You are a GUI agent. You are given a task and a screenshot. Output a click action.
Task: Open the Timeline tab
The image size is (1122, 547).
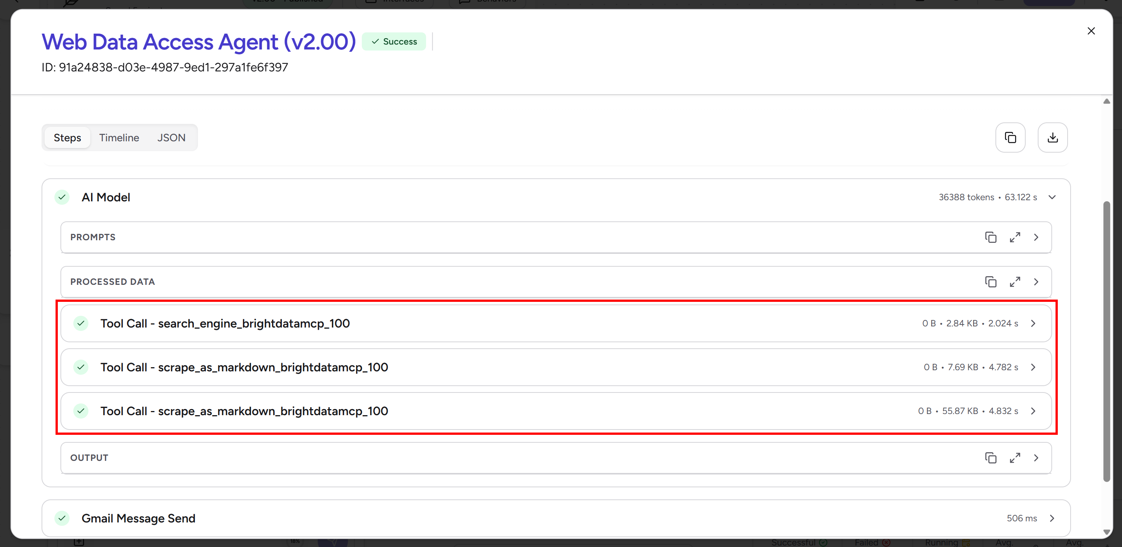point(119,138)
